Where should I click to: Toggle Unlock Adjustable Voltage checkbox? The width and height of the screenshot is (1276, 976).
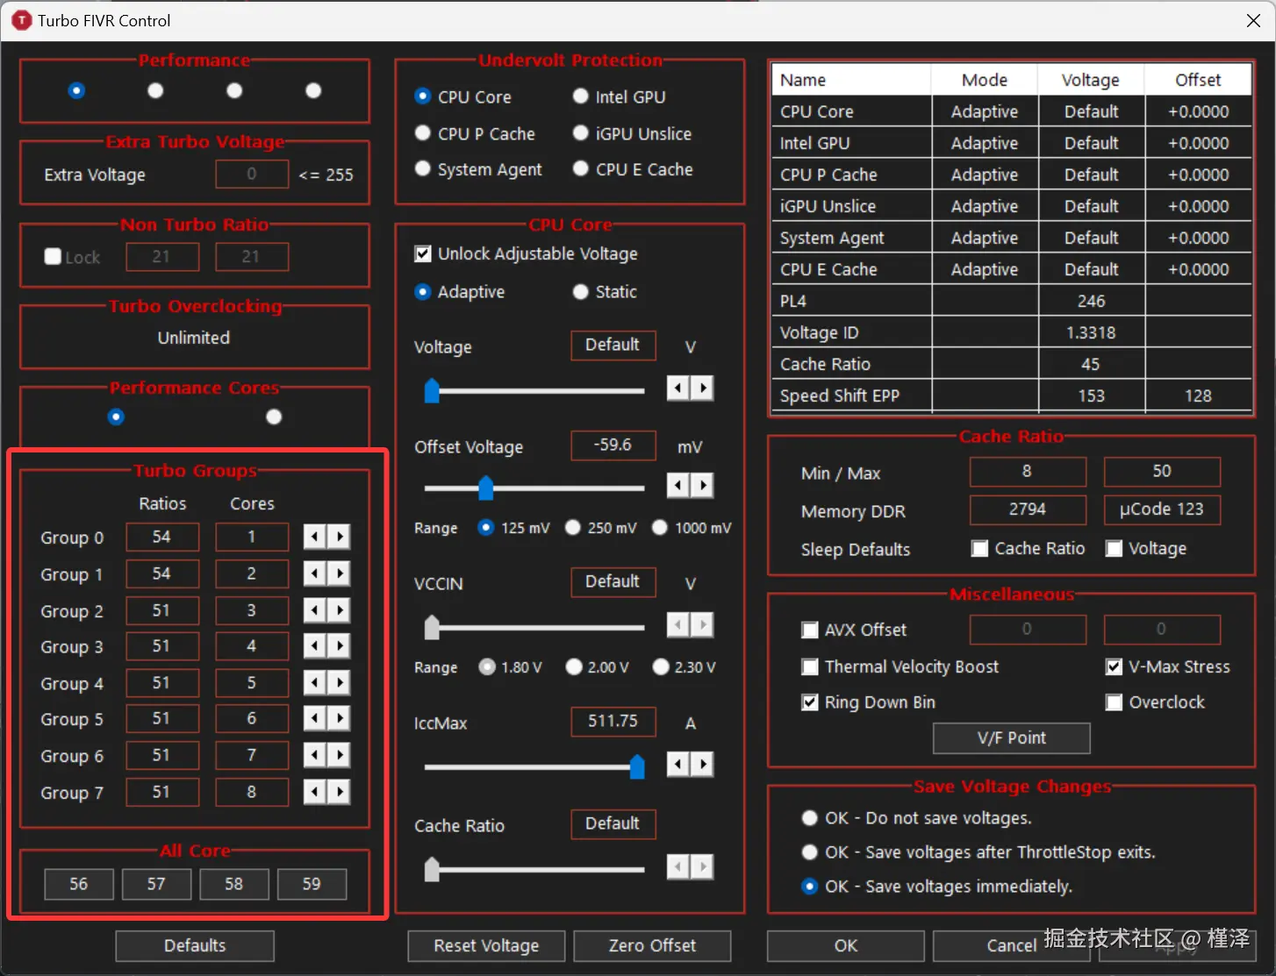pos(423,253)
